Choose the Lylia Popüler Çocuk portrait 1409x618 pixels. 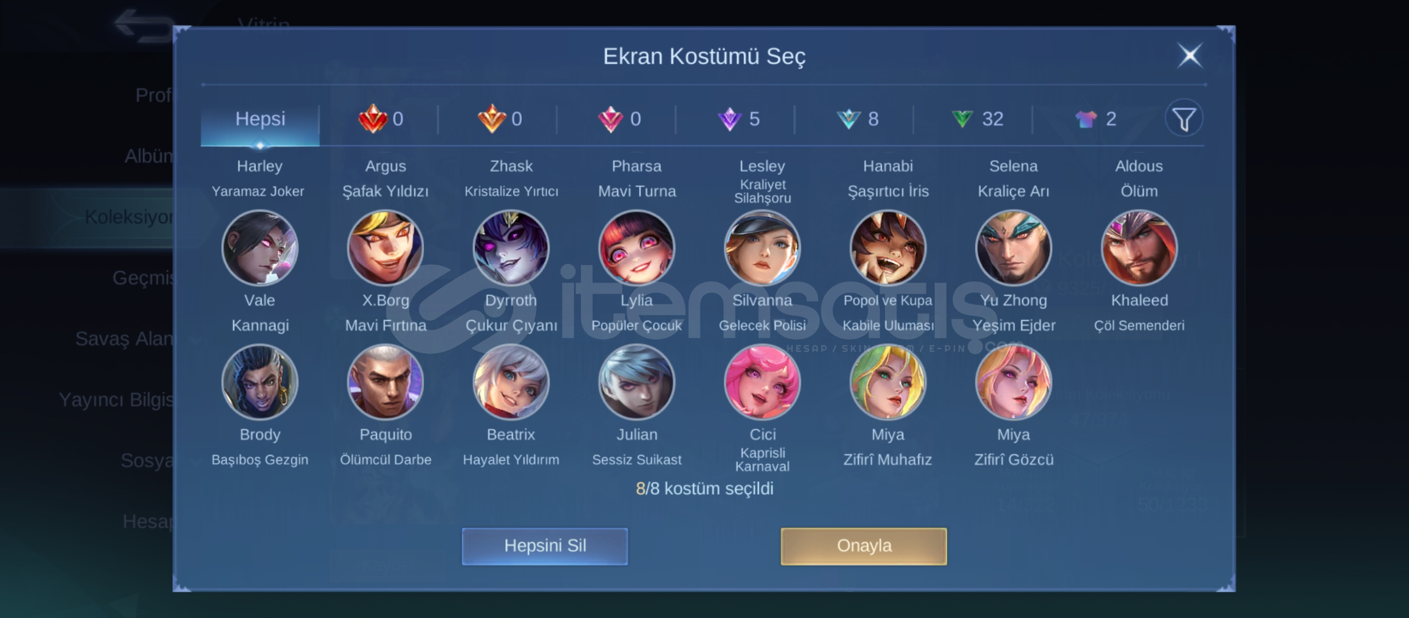point(636,248)
